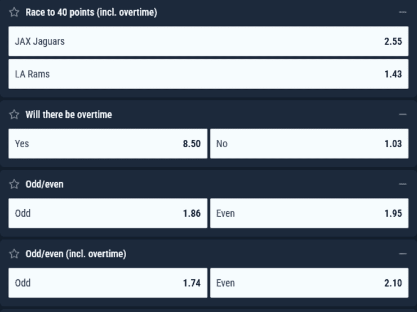
Task: Choose Even at 1.95 odds
Action: pos(309,213)
